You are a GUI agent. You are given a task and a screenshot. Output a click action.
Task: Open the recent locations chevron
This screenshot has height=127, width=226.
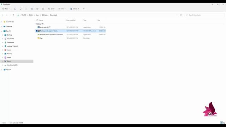pyautogui.click(x=10, y=15)
